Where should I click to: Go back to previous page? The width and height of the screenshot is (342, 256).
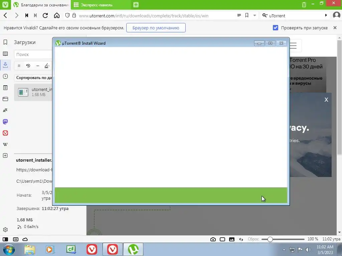pyautogui.click(x=6, y=15)
